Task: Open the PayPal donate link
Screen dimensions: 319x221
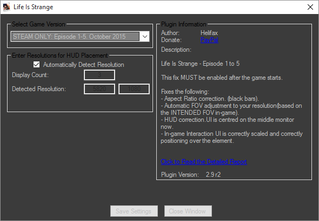Action: (209, 40)
